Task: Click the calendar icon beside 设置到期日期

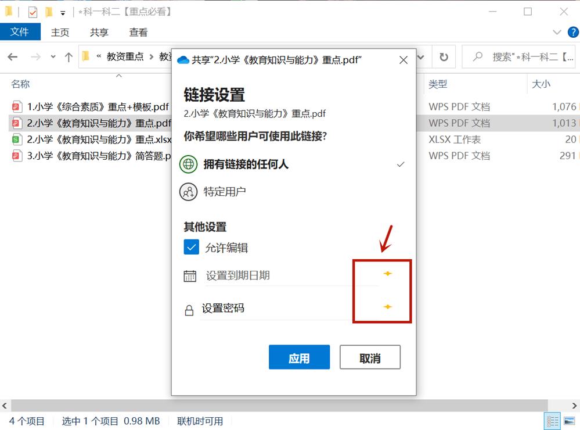Action: (189, 275)
